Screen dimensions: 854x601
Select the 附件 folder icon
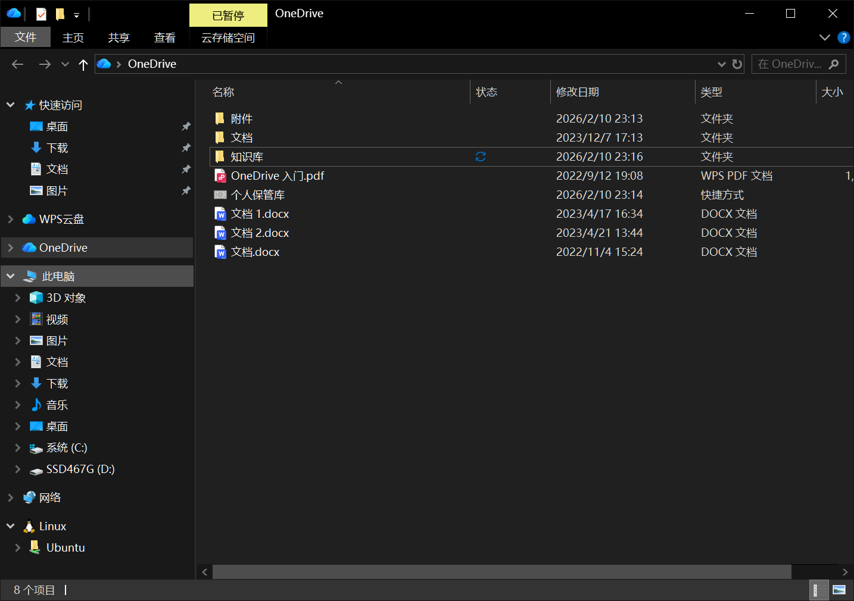(220, 118)
